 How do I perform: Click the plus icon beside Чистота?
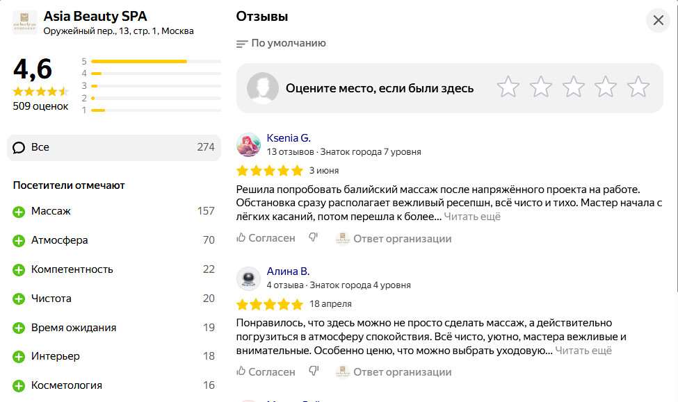[x=17, y=298]
